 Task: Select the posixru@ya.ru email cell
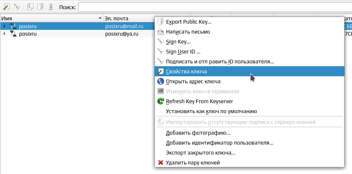(x=122, y=34)
